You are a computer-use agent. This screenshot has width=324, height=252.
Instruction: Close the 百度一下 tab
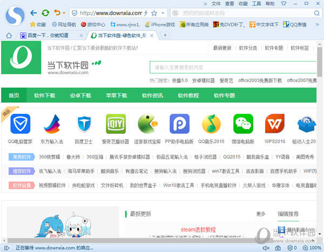(x=81, y=36)
